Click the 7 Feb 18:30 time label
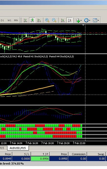This screenshot has width=107, height=169. [x=47, y=143]
